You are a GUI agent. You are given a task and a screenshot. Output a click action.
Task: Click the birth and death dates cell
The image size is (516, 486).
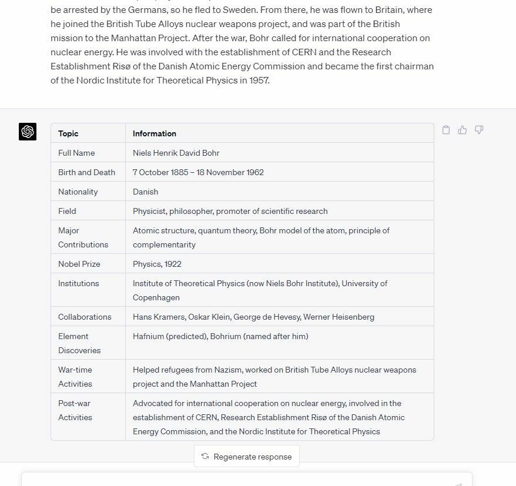click(x=280, y=172)
